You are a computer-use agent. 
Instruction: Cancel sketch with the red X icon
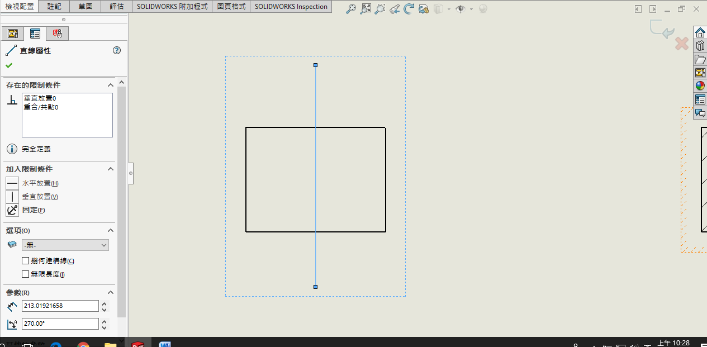[x=681, y=43]
